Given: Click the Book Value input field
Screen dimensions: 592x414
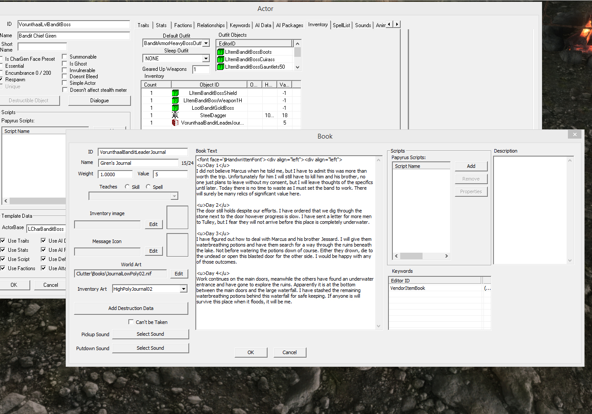Looking at the screenshot, I should (170, 174).
